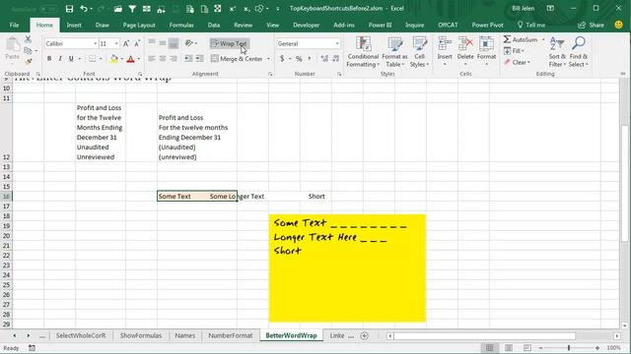
Task: Switch to Page Layout view icon
Action: [x=509, y=348]
